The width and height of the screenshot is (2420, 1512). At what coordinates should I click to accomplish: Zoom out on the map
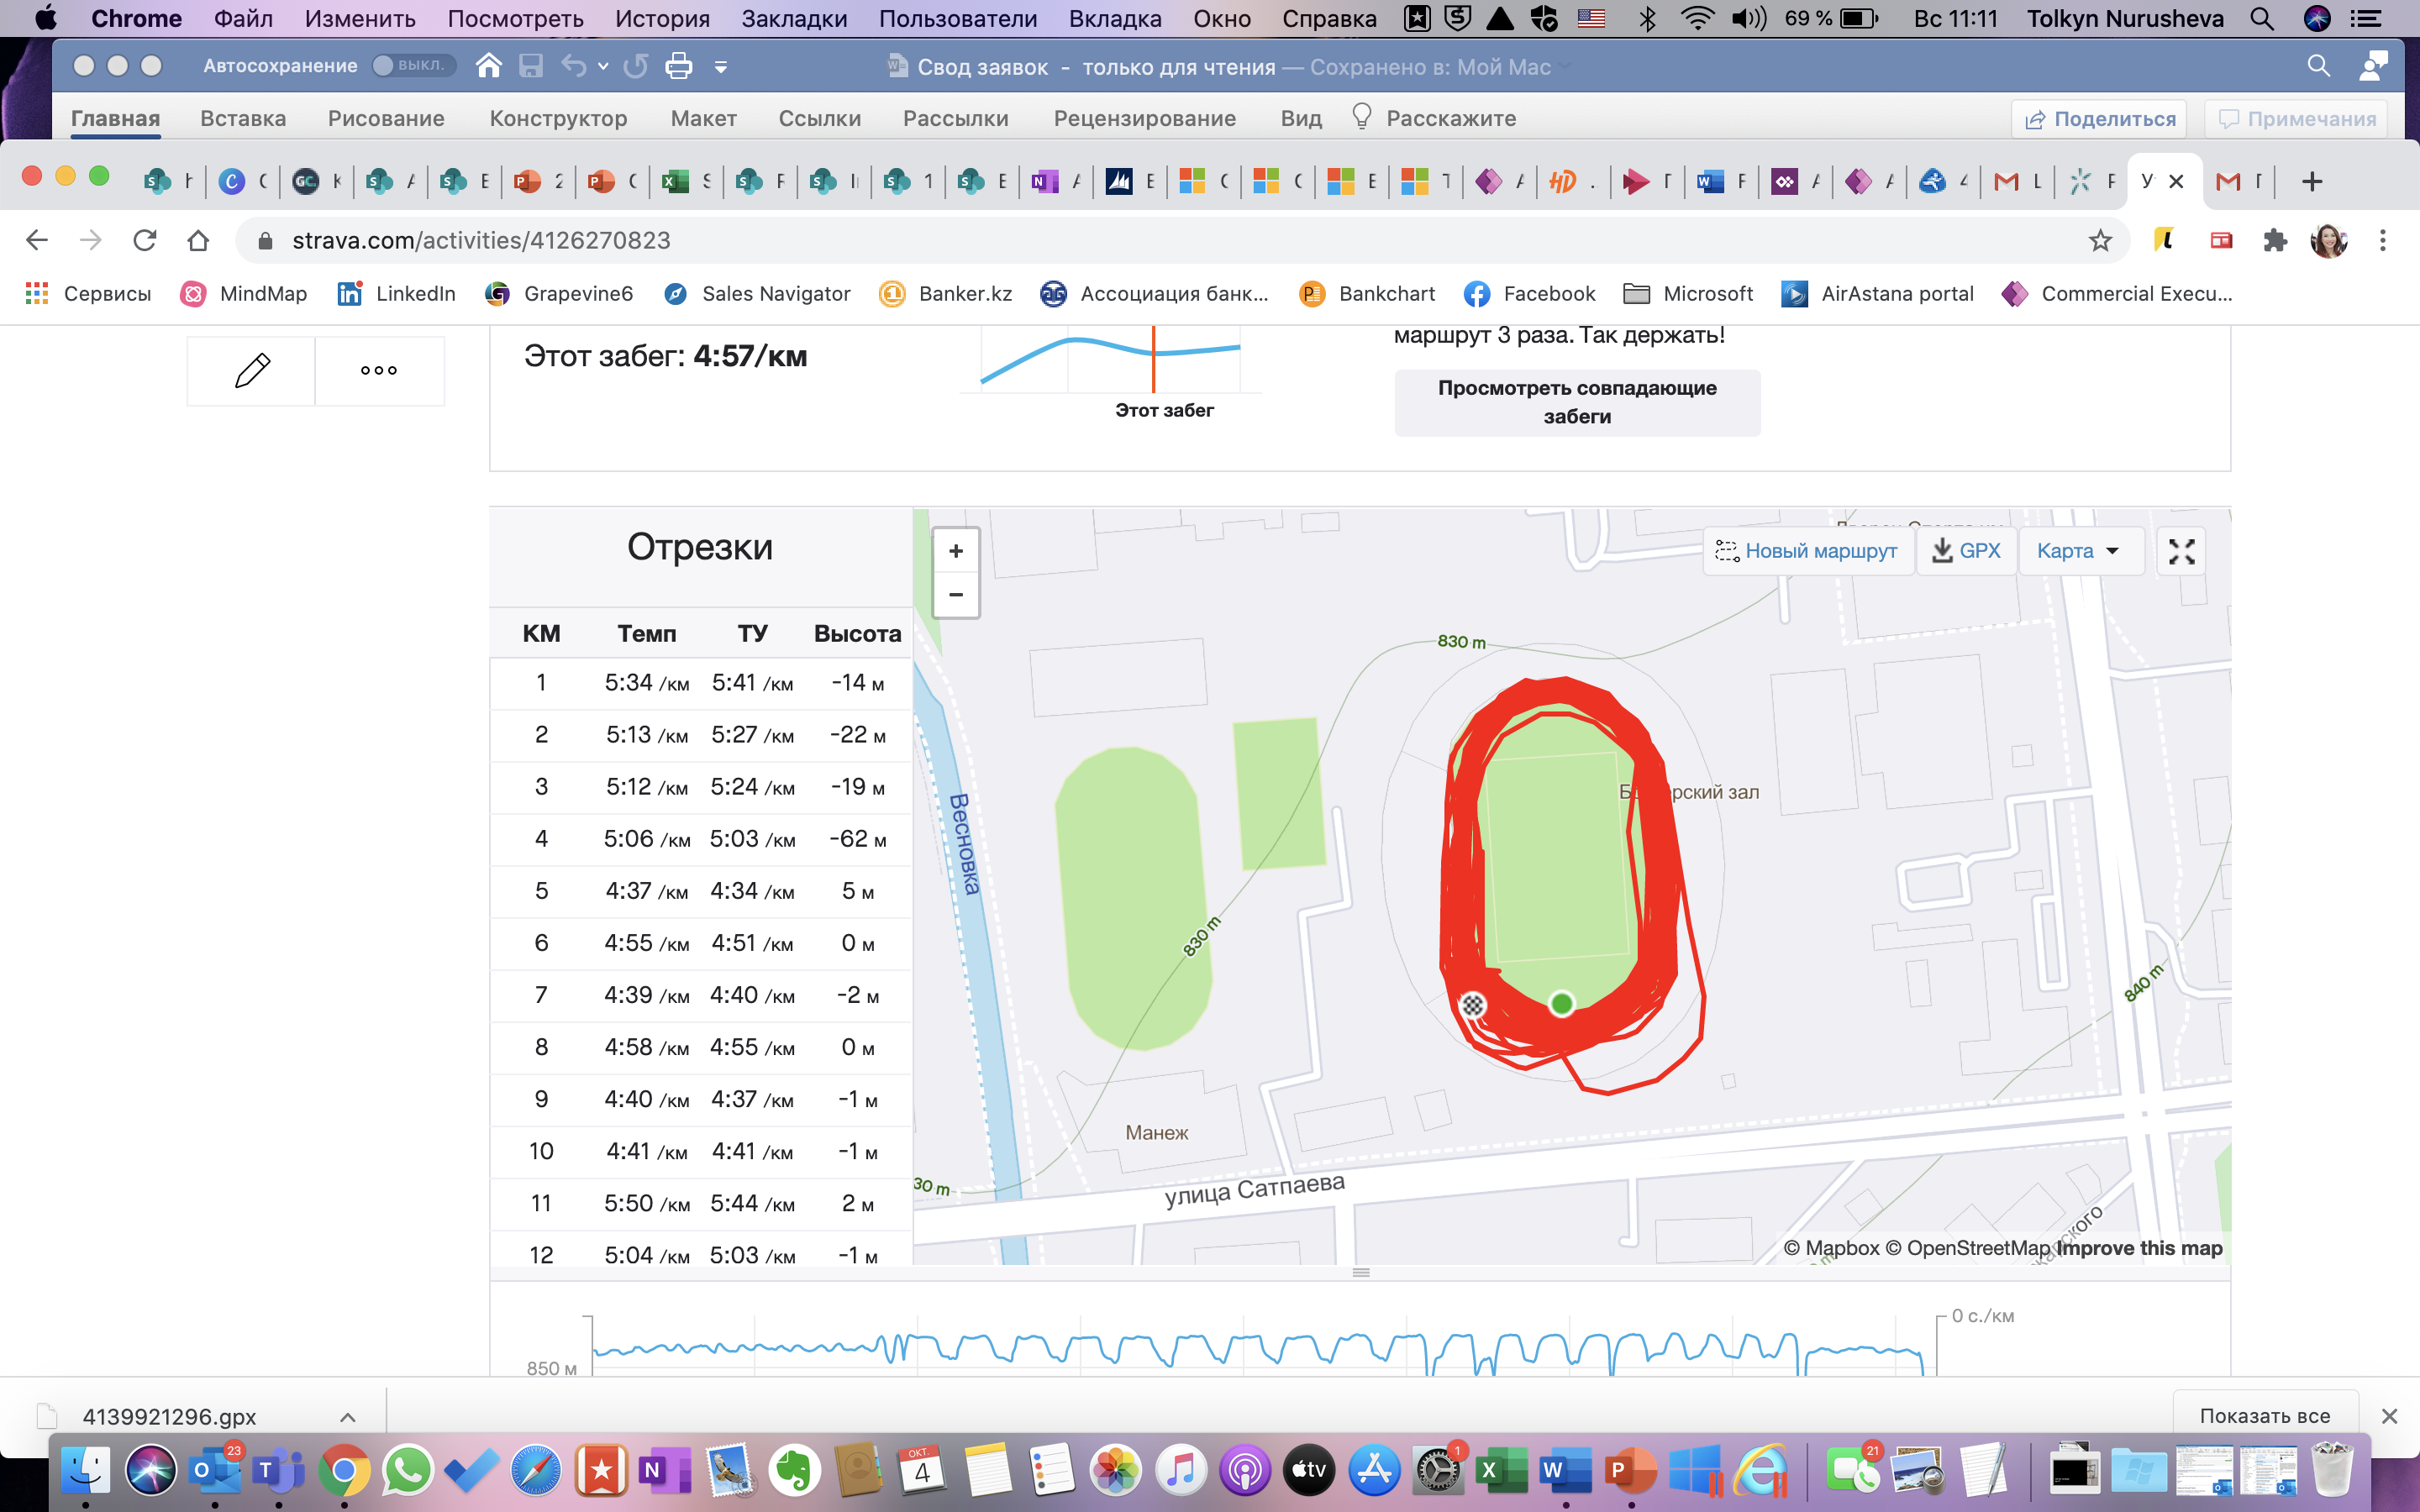956,595
